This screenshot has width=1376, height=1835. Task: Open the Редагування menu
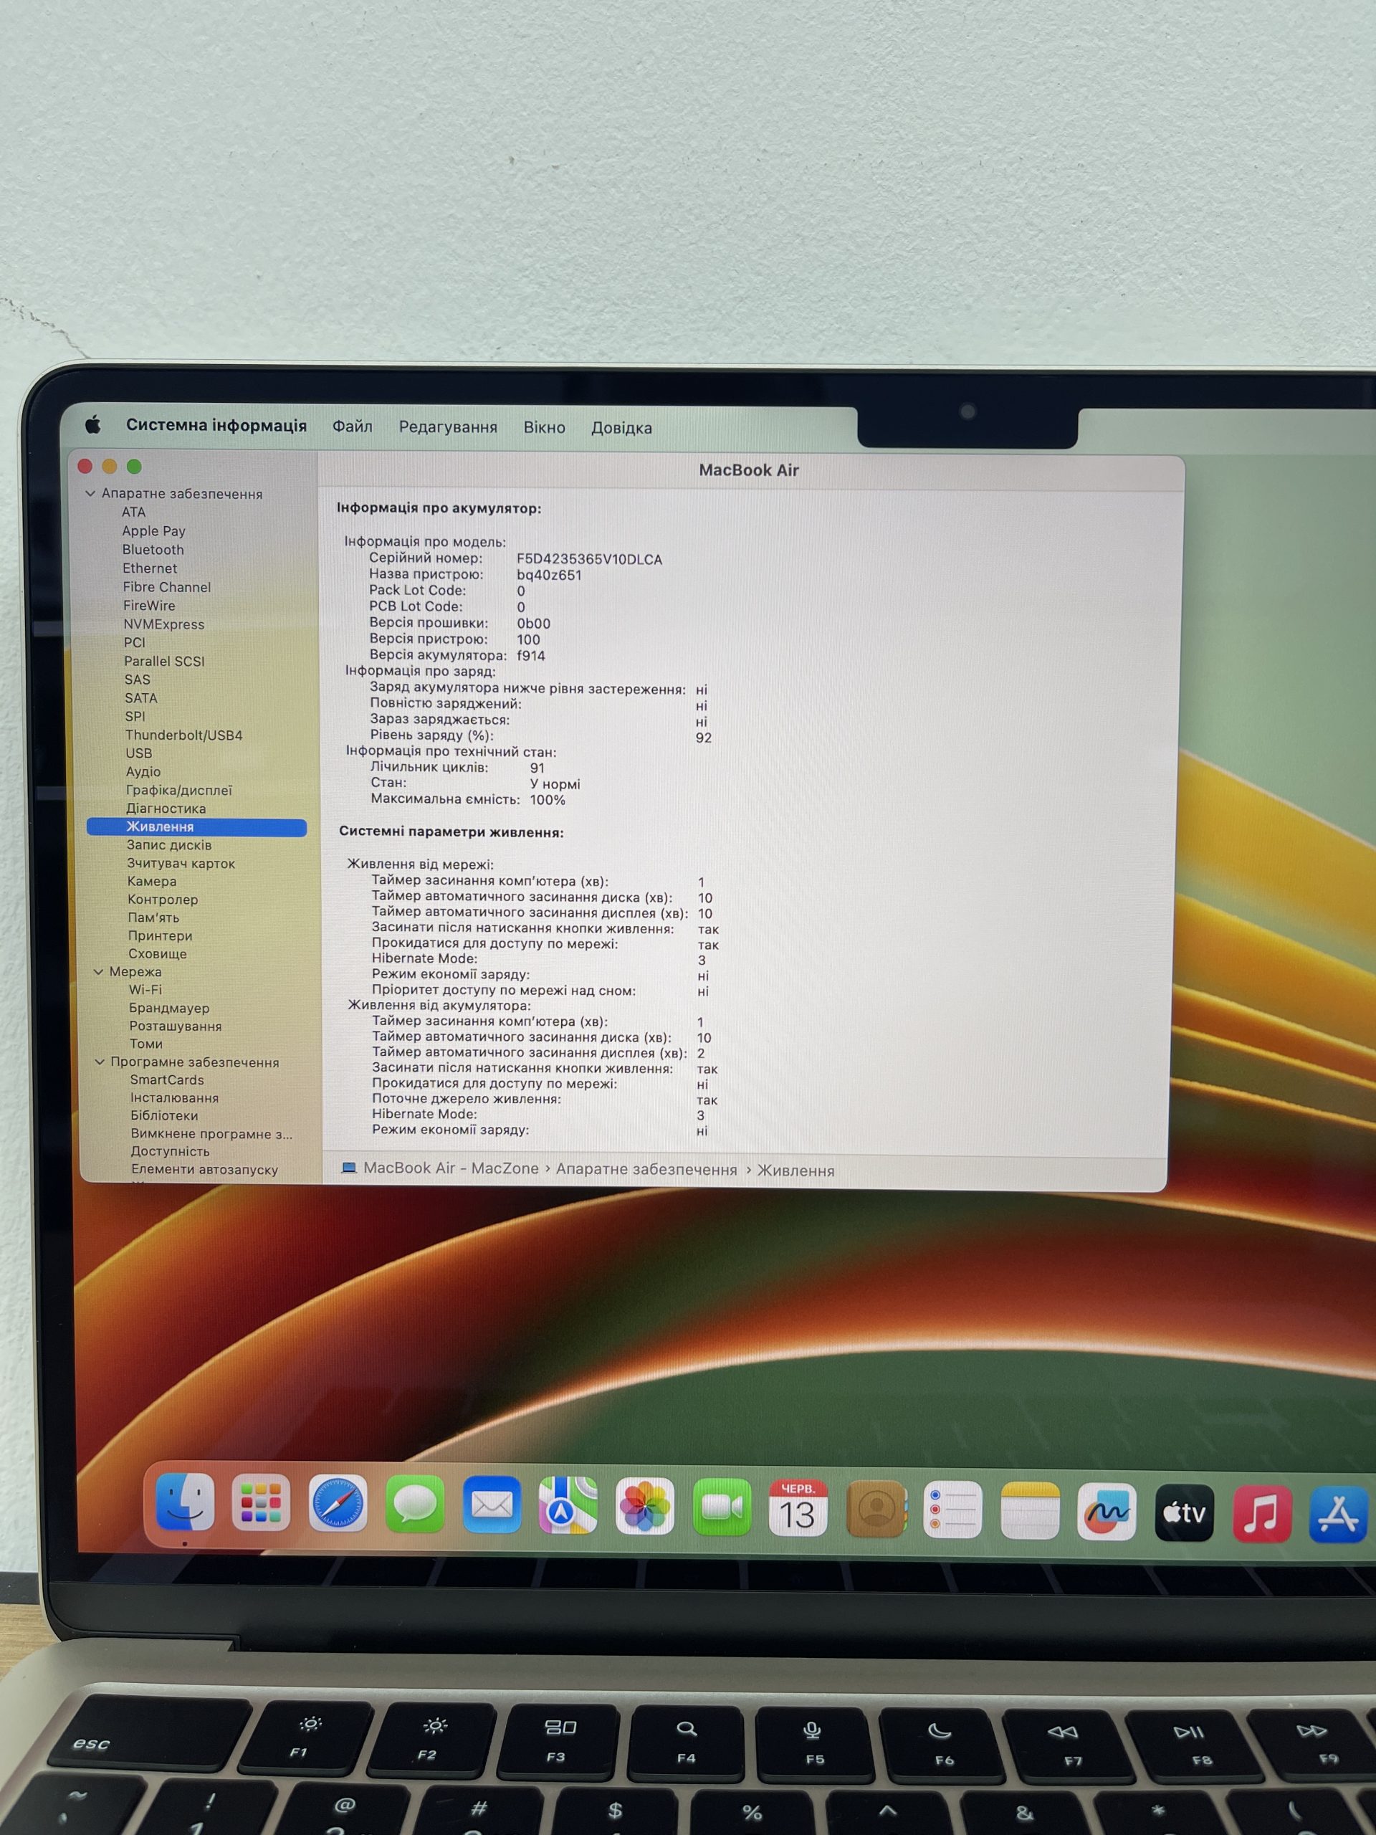tap(448, 427)
